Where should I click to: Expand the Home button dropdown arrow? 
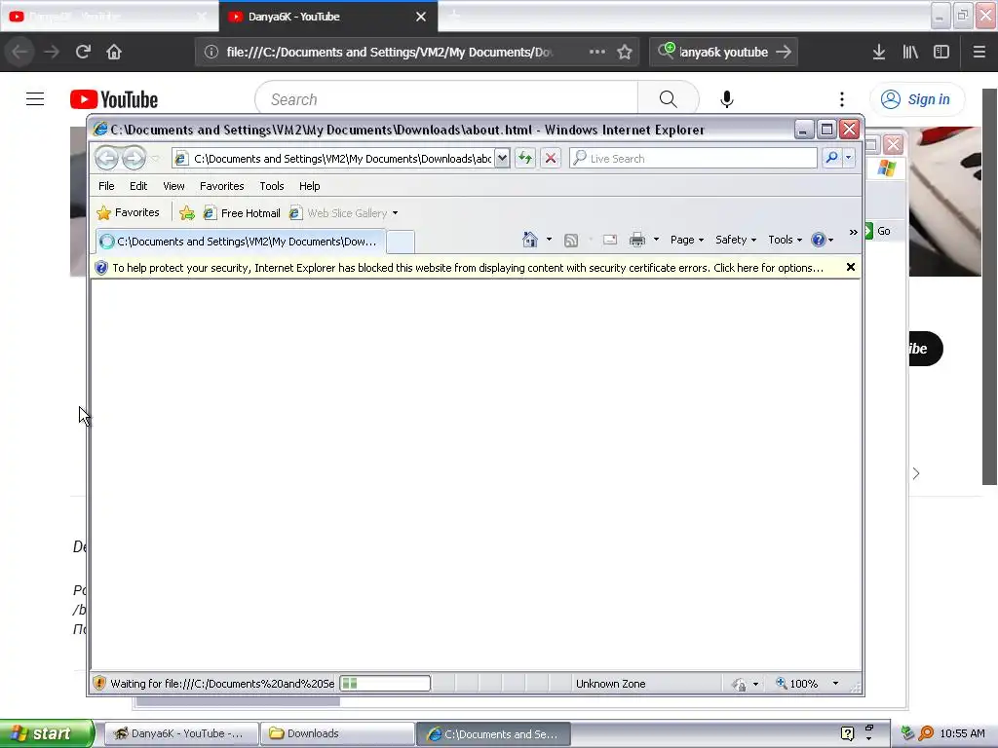(x=549, y=240)
